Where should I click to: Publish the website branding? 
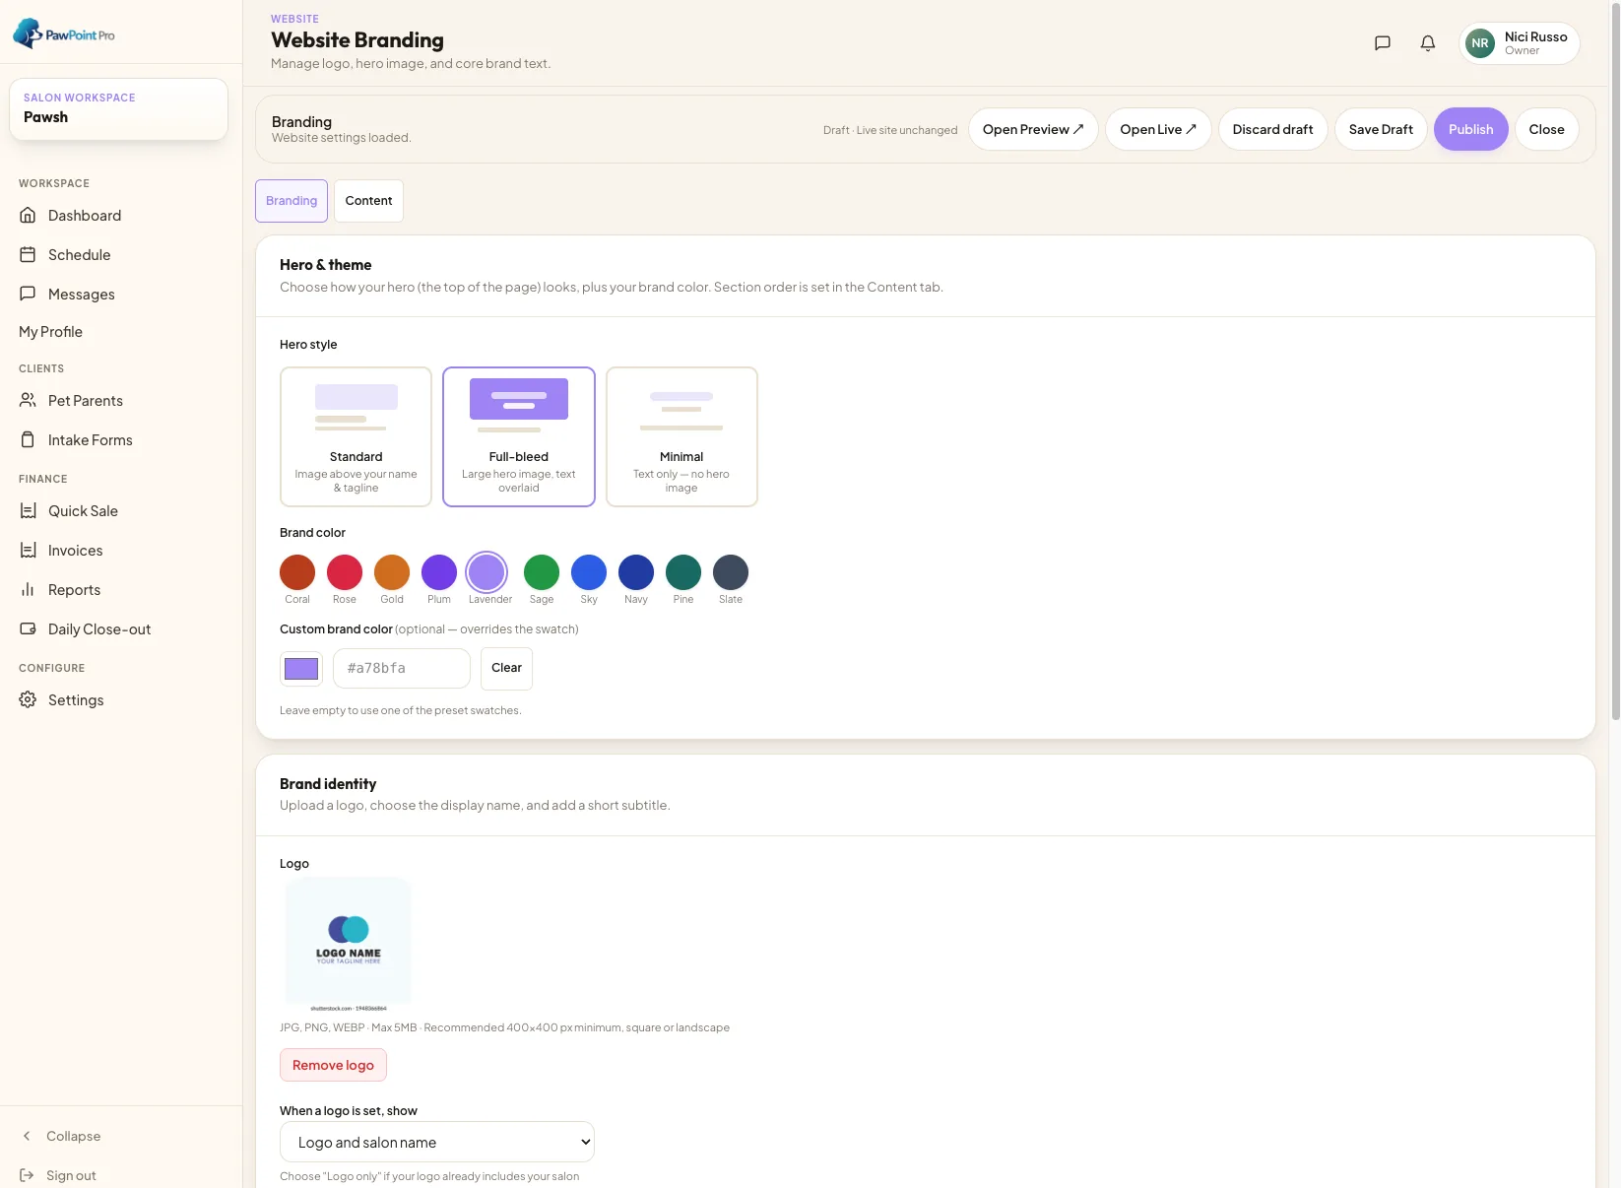click(1470, 129)
